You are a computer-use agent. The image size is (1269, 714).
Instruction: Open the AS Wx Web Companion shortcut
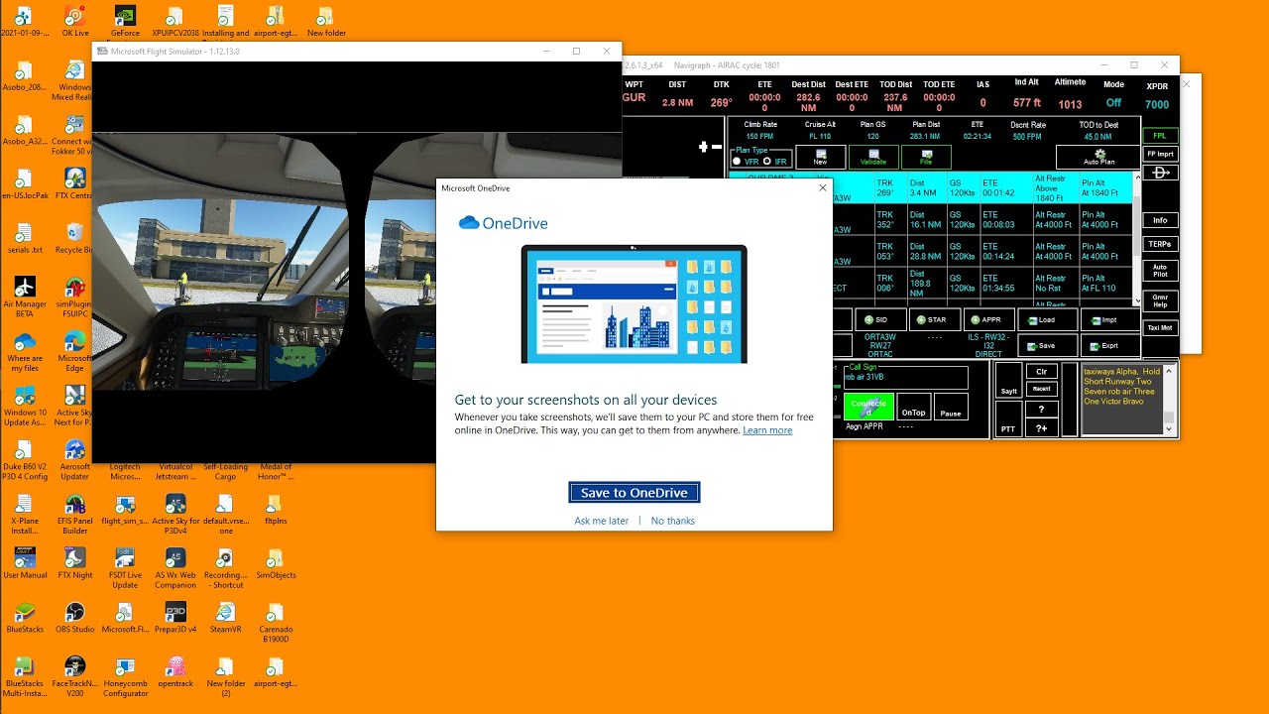(175, 568)
